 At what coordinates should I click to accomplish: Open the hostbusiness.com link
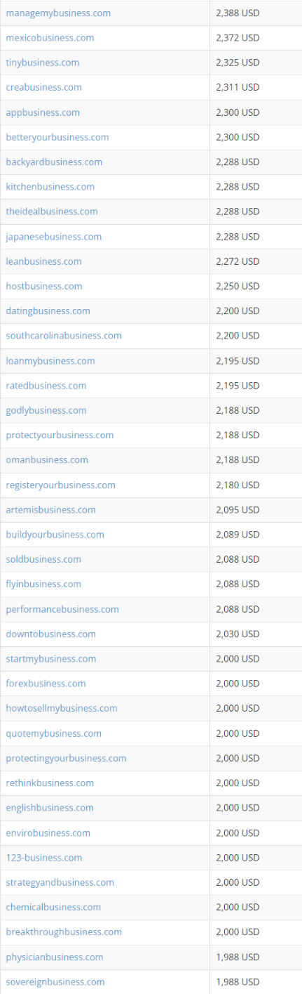pyautogui.click(x=44, y=286)
